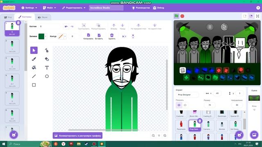This screenshot has width=262, height=147.
Task: Click the Ungroup icon
Action: click(98, 25)
